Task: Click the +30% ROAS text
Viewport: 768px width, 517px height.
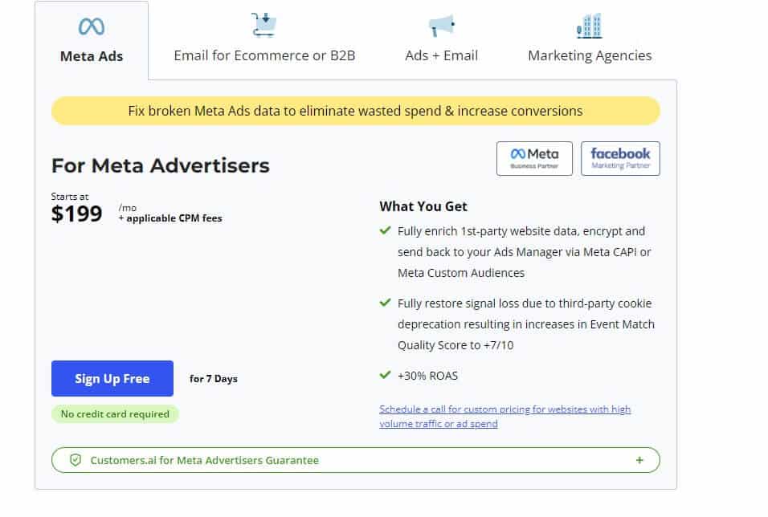Action: (x=427, y=376)
